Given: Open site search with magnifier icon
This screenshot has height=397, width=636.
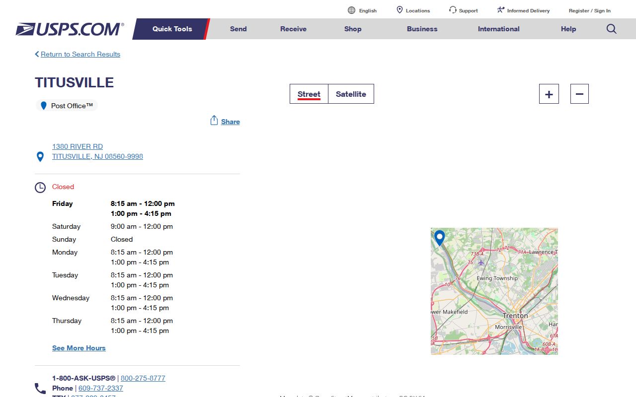Looking at the screenshot, I should 612,29.
